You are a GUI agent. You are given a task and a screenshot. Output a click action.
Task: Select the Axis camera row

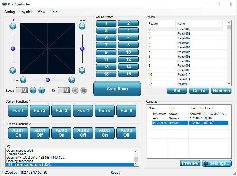[188, 118]
